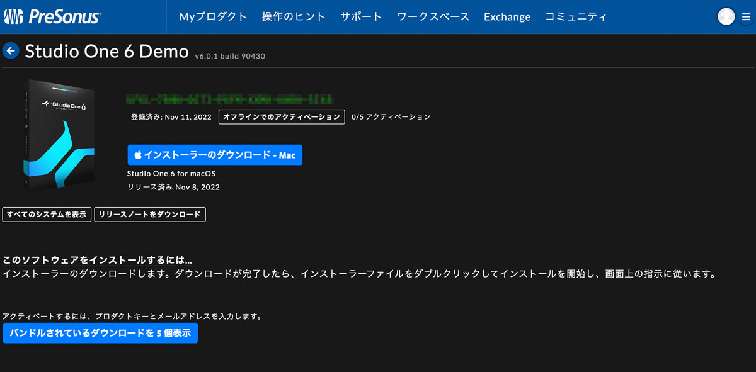Click オフラインでのアクティベーション button

[282, 117]
